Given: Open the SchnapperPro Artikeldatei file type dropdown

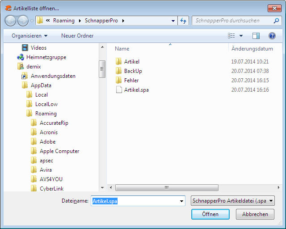Looking at the screenshot, I should point(232,201).
